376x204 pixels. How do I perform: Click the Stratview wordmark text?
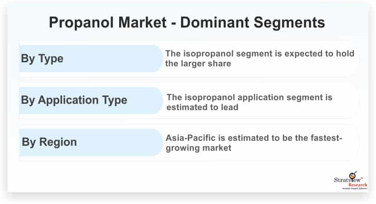click(x=348, y=180)
